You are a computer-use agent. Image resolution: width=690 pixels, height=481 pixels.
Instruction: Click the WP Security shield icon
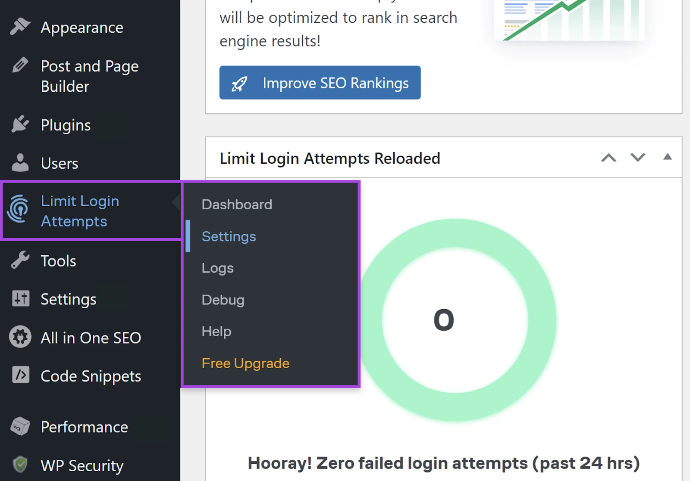pos(20,465)
